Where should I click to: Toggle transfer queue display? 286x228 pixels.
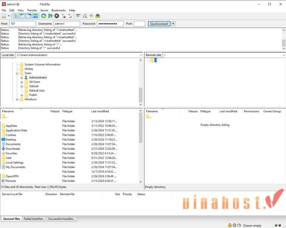coord(35,16)
